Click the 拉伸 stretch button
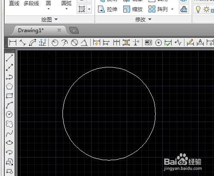Image resolution: width=214 pixels, height=176 pixels. (x=107, y=9)
